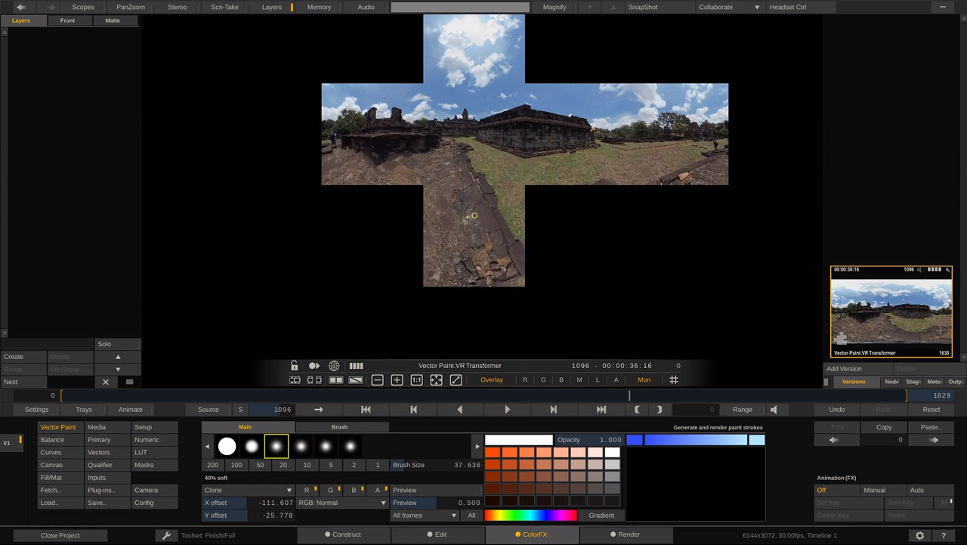Enable the grid overlay icon
Viewport: 967px width, 545px height.
[x=674, y=379]
